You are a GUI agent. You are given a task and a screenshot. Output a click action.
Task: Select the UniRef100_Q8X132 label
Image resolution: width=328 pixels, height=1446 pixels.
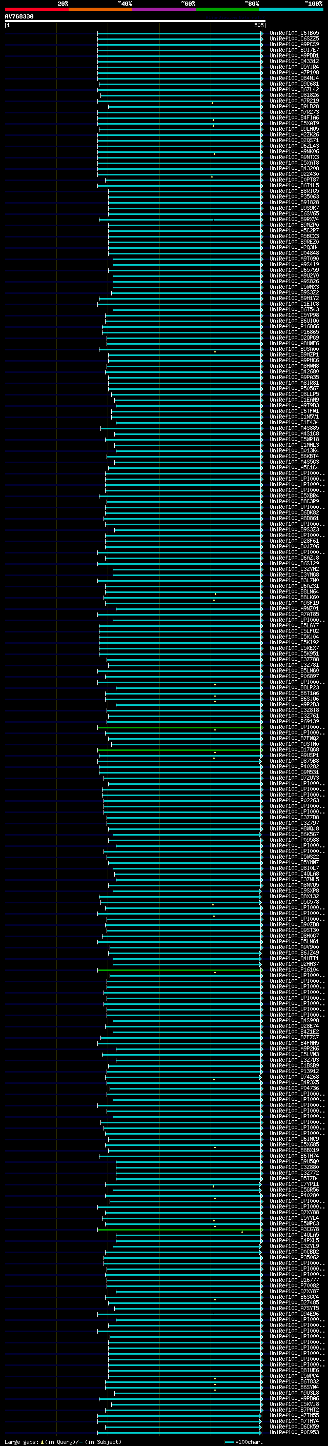click(x=294, y=897)
